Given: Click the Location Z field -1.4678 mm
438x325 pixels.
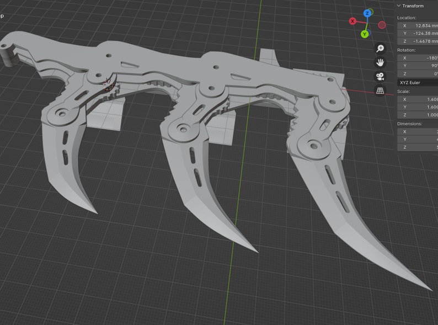Looking at the screenshot, I should pos(418,41).
